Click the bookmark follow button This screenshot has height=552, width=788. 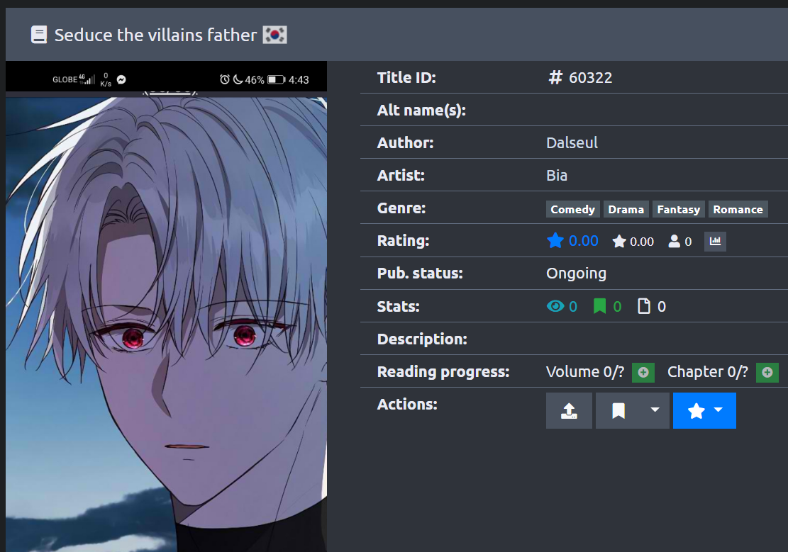tap(618, 410)
